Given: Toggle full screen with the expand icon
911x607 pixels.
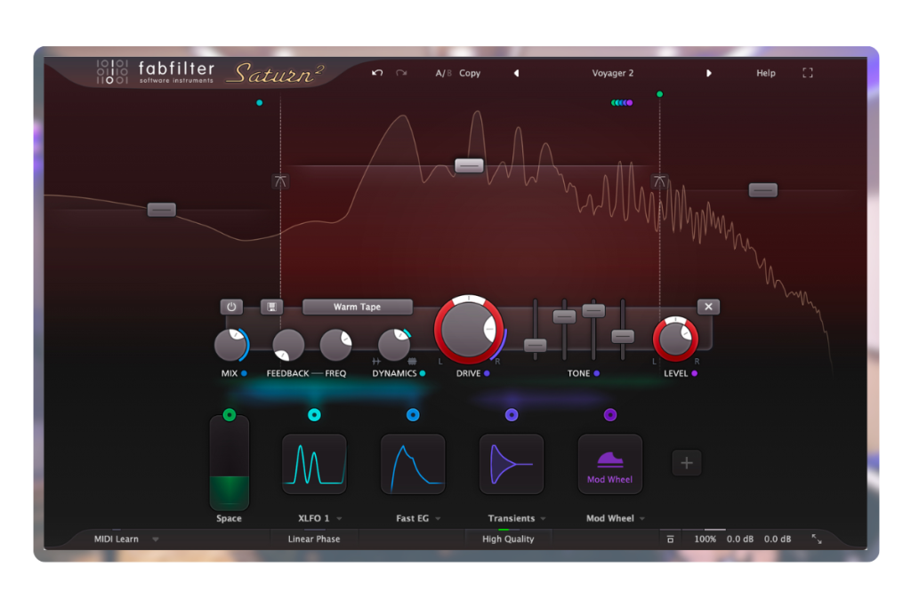Looking at the screenshot, I should click(807, 73).
